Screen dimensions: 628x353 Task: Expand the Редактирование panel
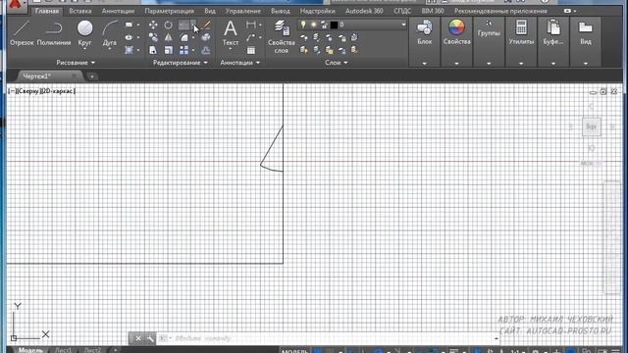(181, 63)
